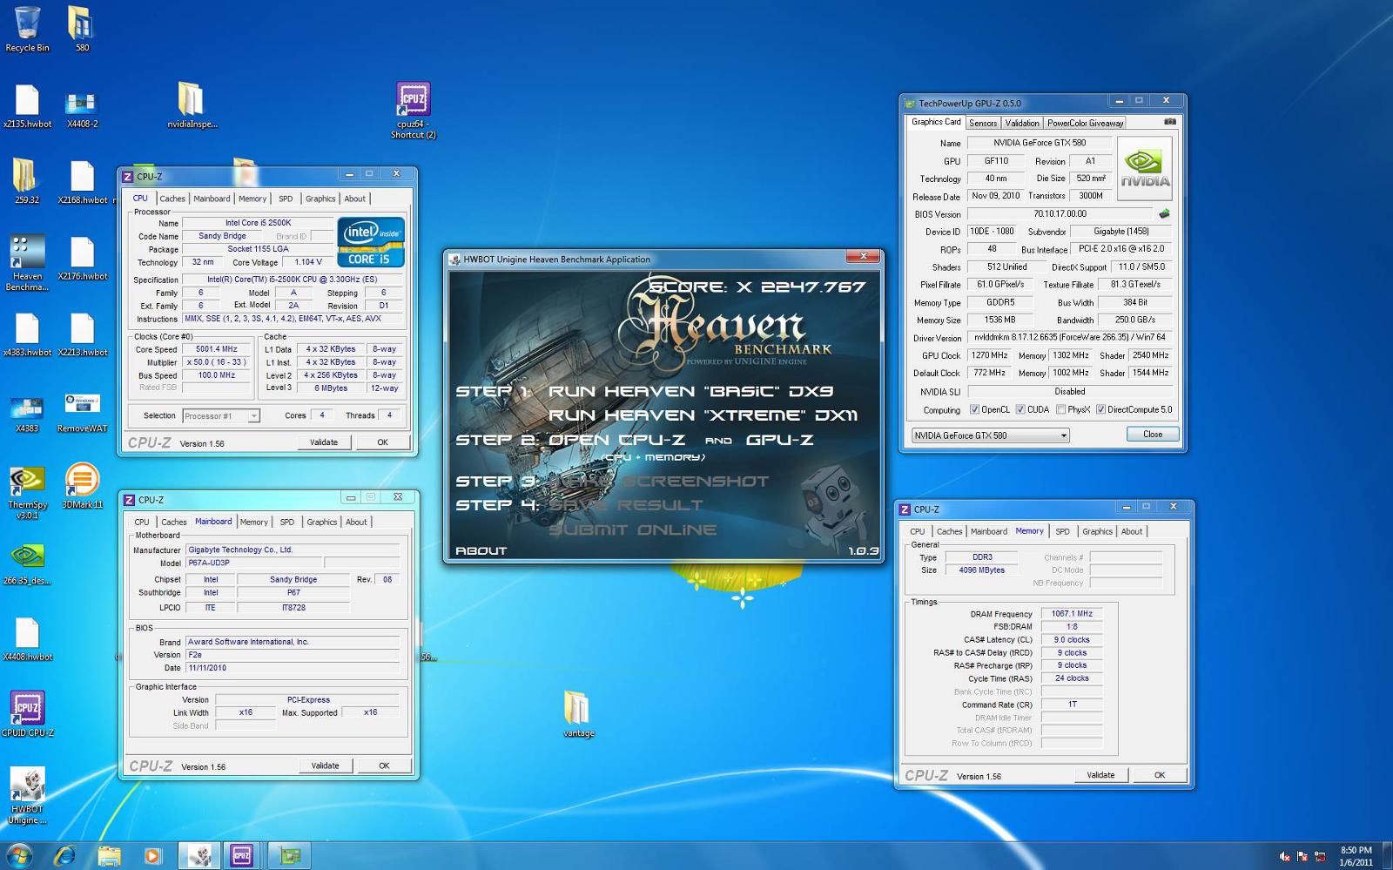
Task: Click the GPU-Z camera screenshot icon
Action: point(1169,122)
